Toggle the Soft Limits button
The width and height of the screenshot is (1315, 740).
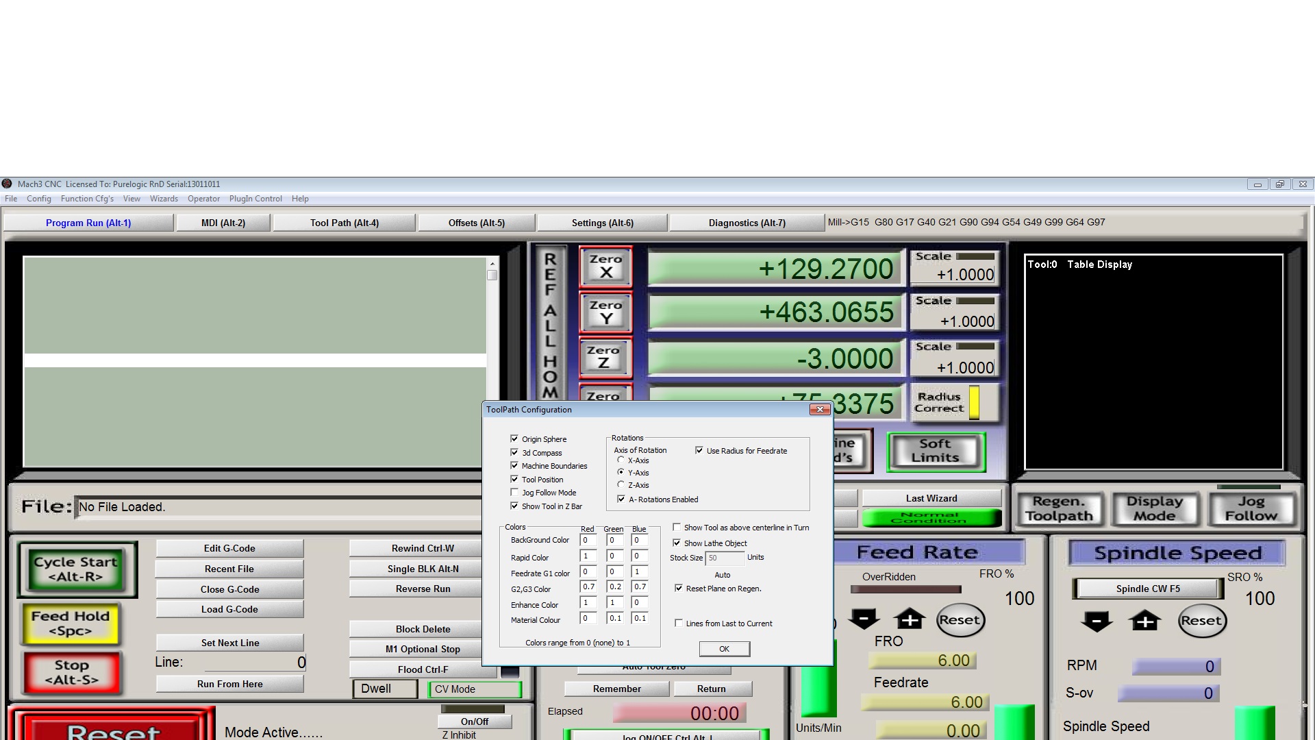(x=936, y=452)
